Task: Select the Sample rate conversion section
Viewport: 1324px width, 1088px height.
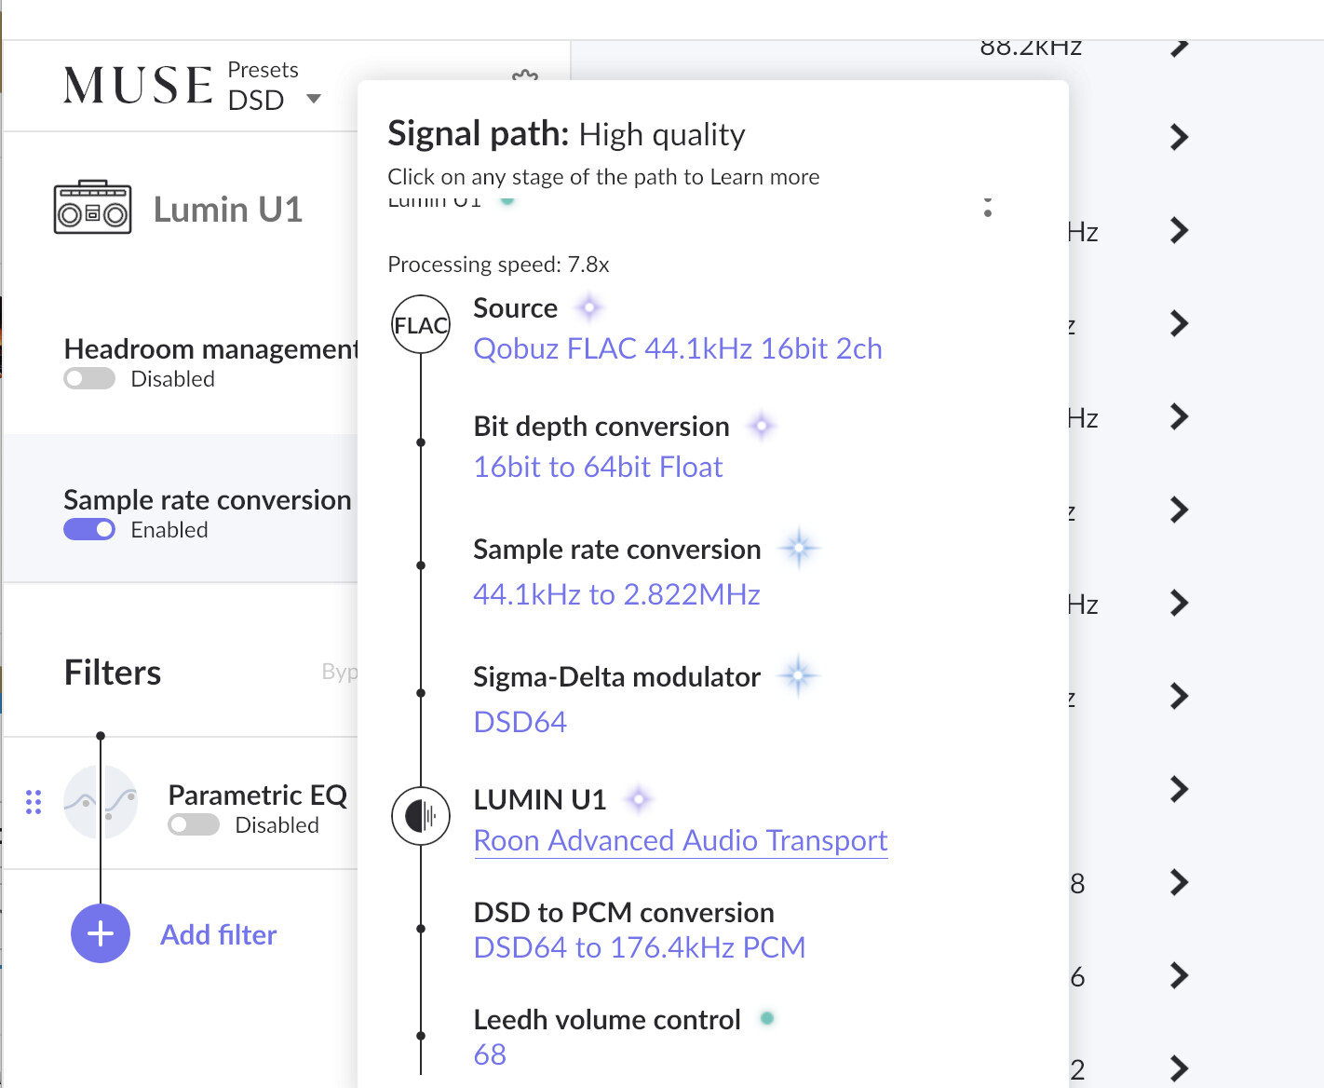Action: (181, 509)
